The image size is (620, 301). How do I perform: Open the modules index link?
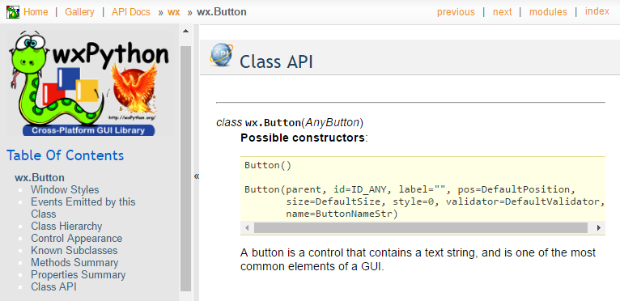[548, 12]
